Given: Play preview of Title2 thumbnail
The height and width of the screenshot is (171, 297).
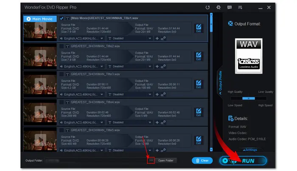Looking at the screenshot, I should pos(40,56).
